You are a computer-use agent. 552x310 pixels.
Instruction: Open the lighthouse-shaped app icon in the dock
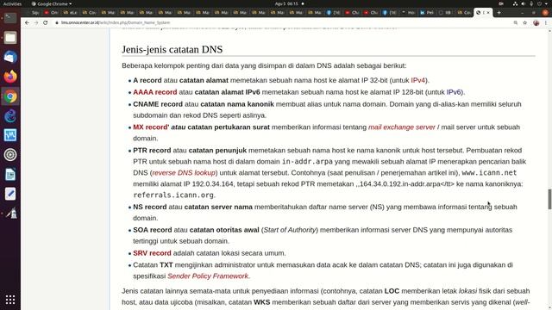coord(10,214)
